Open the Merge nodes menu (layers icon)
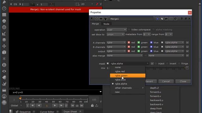This screenshot has width=202, height=113. (x=4, y=40)
